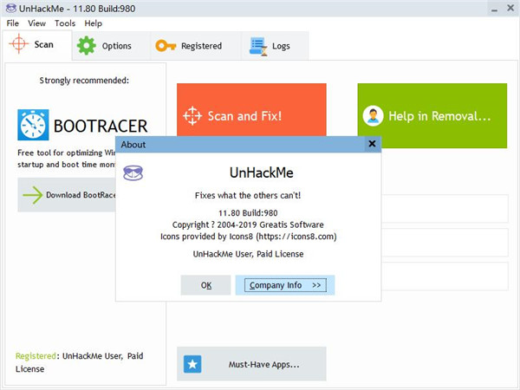The width and height of the screenshot is (520, 390).
Task: Switch to the Scan tab
Action: (37, 45)
